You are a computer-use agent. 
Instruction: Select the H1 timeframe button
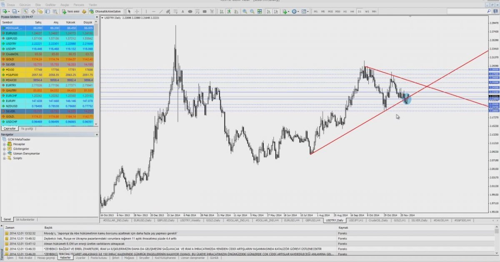click(x=345, y=12)
